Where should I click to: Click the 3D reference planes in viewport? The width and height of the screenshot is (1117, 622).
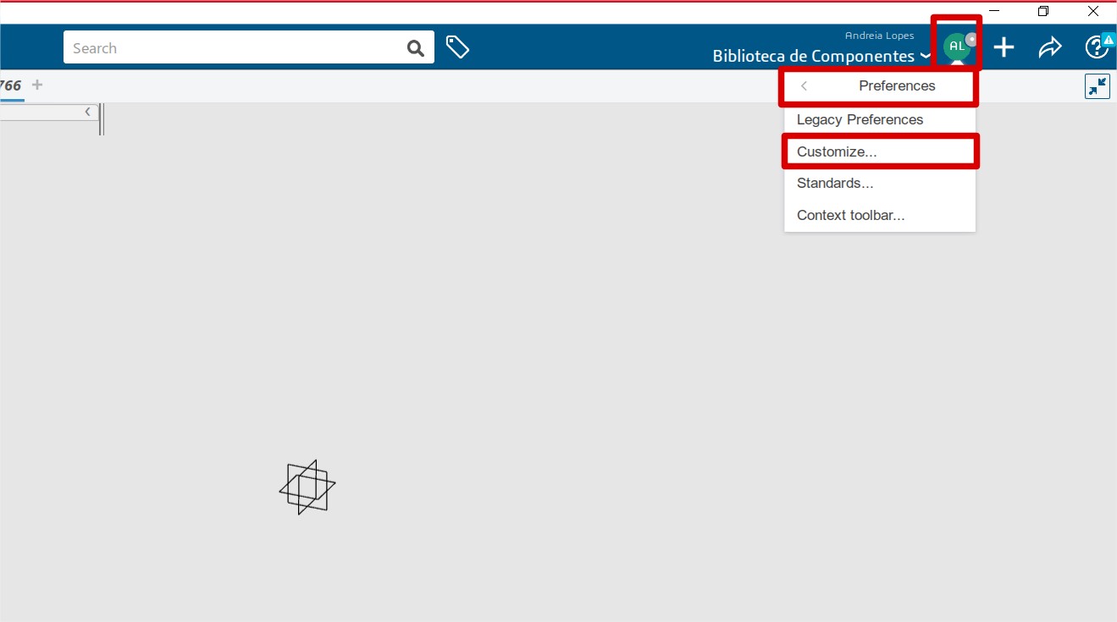point(307,487)
